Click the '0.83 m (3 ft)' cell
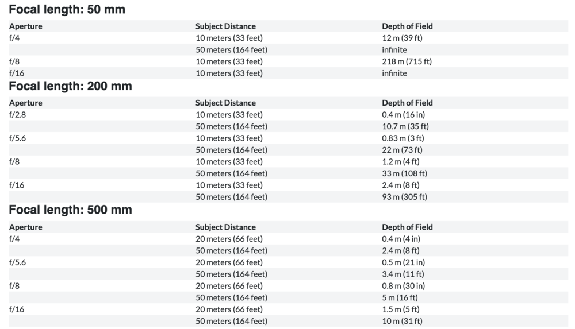Viewport: 575px width, 329px height. coord(403,138)
